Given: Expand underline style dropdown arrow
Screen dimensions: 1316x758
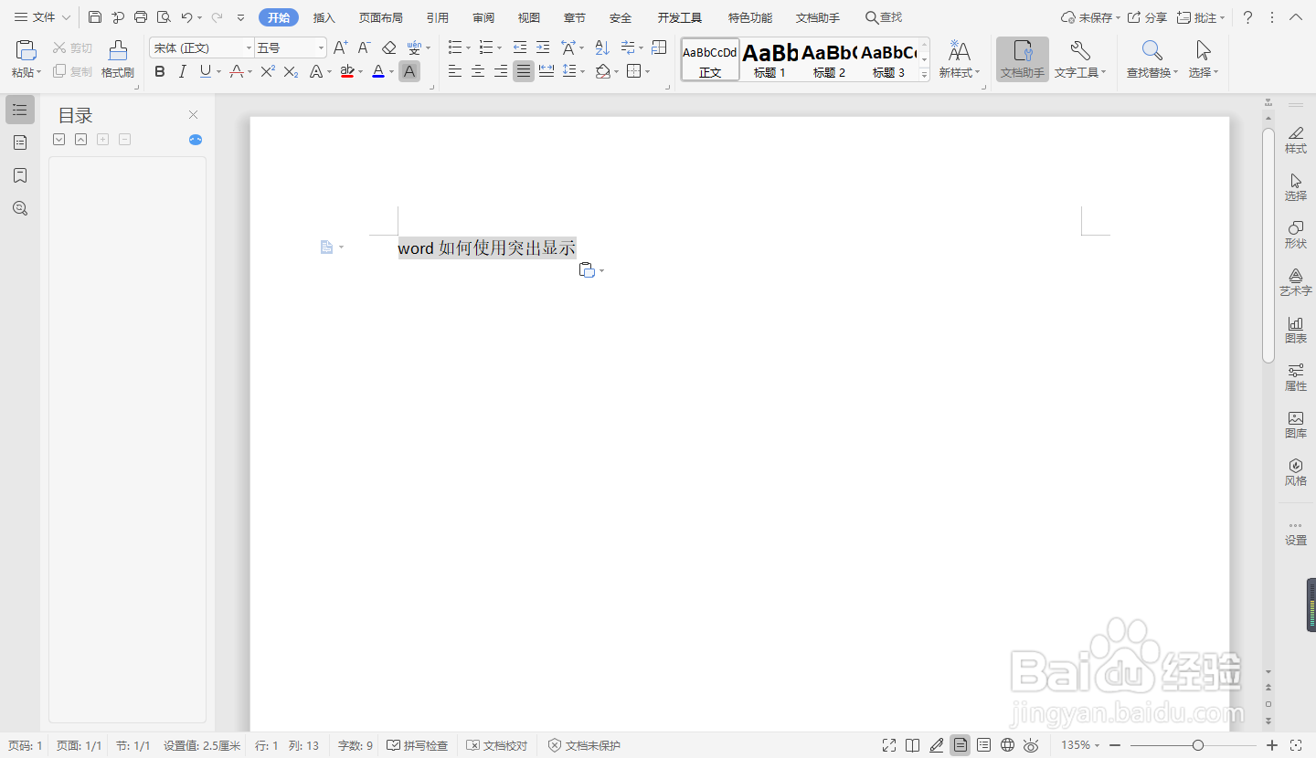Looking at the screenshot, I should (x=219, y=72).
